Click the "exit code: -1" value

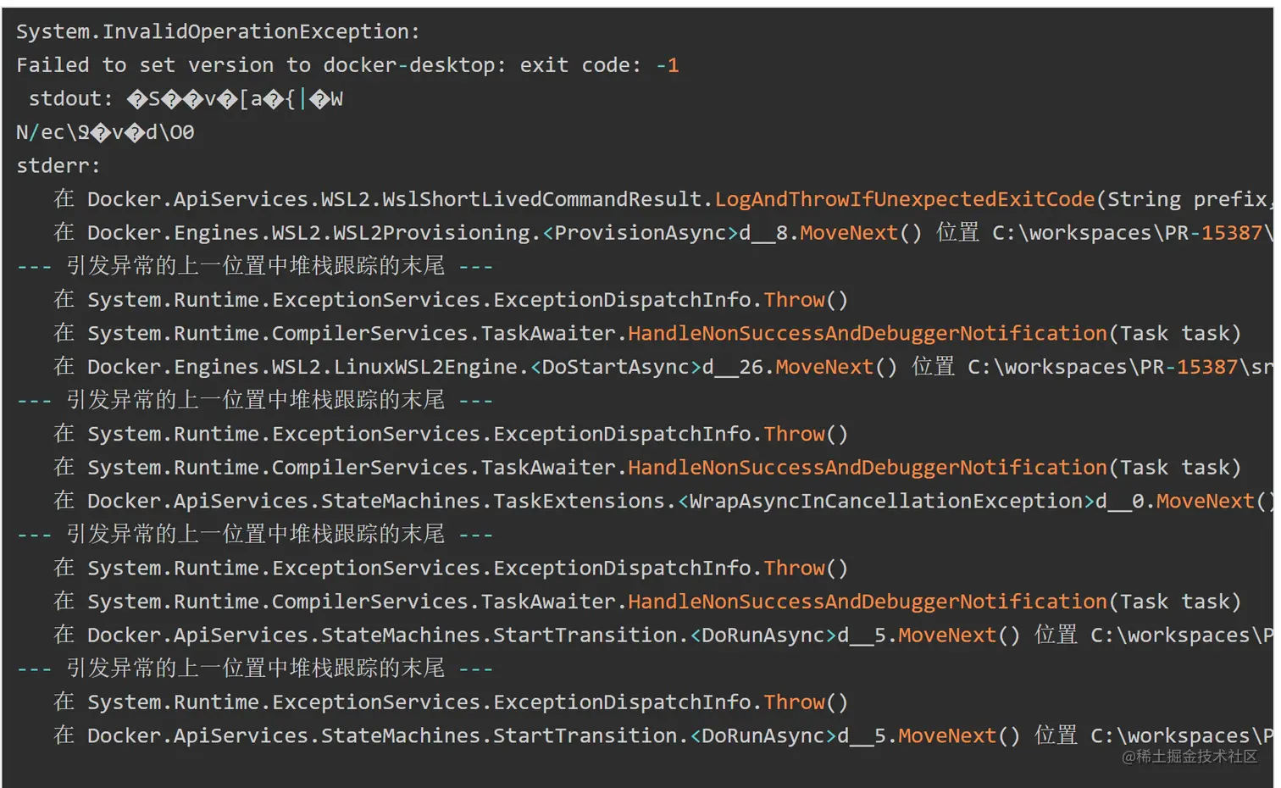coord(599,65)
